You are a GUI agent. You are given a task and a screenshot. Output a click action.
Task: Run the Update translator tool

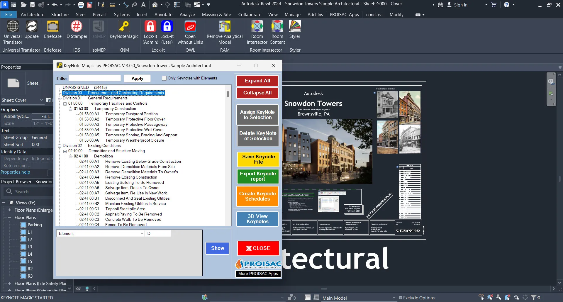[x=31, y=29]
